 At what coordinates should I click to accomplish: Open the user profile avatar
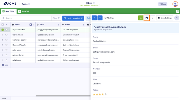[x=175, y=4]
